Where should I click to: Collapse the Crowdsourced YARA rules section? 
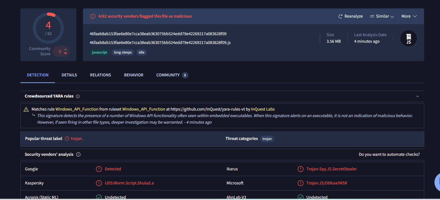point(417,96)
